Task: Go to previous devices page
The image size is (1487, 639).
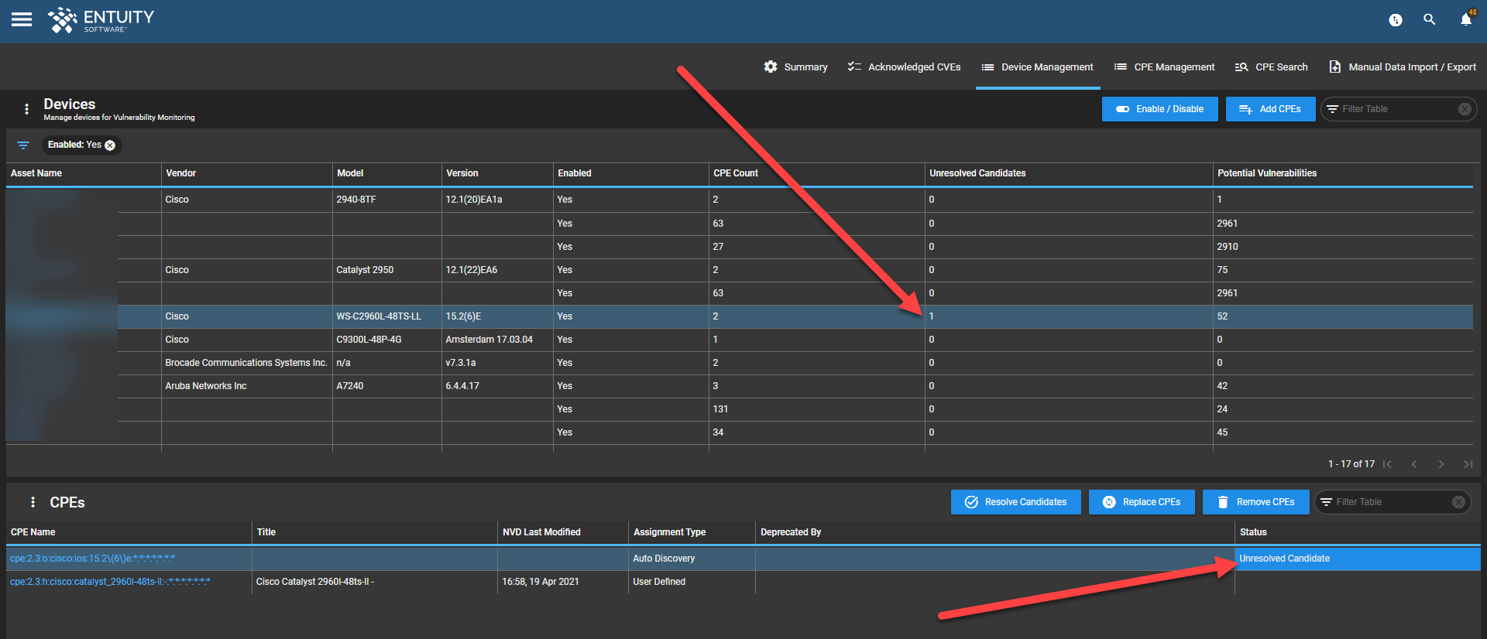Action: (x=1414, y=464)
